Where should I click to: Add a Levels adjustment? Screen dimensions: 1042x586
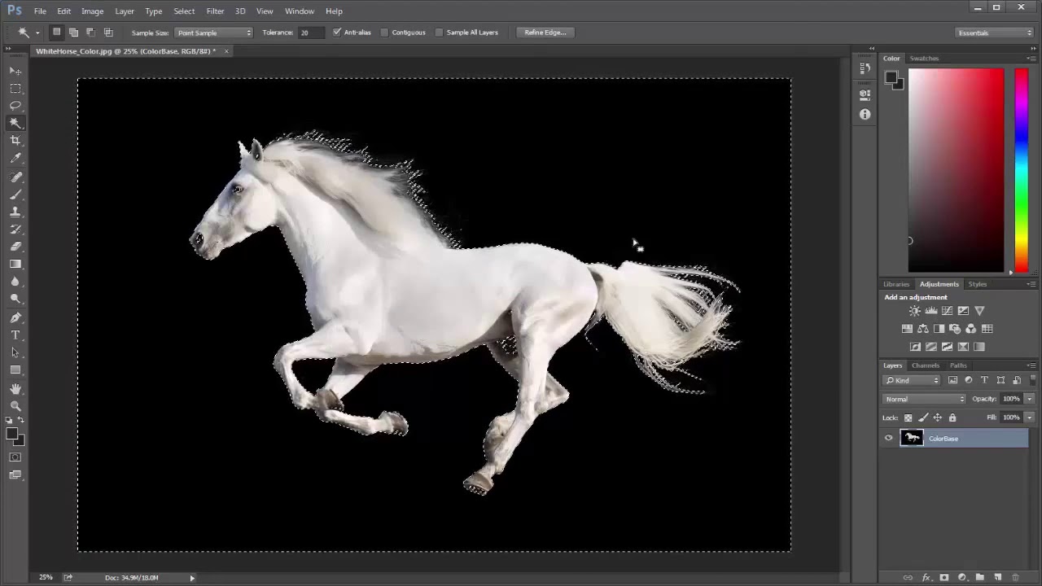(931, 311)
